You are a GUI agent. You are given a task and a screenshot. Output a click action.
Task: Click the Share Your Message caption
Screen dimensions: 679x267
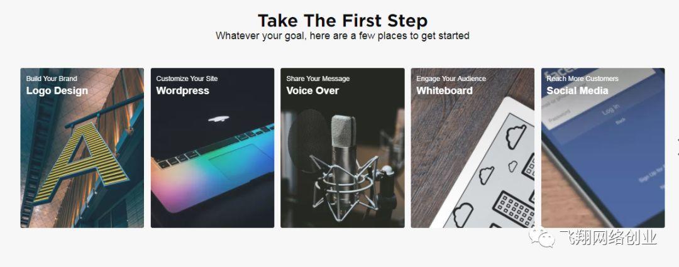(318, 79)
